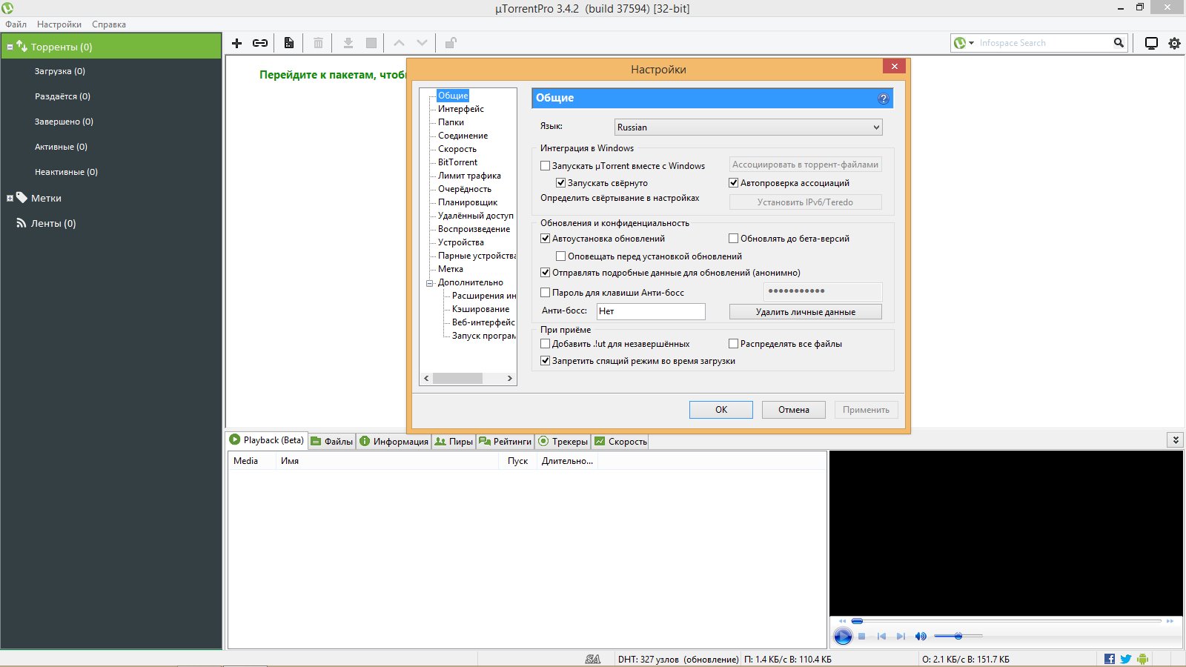1186x667 pixels.
Task: Toggle 'Запретить спящий режим' checkbox
Action: pyautogui.click(x=545, y=361)
